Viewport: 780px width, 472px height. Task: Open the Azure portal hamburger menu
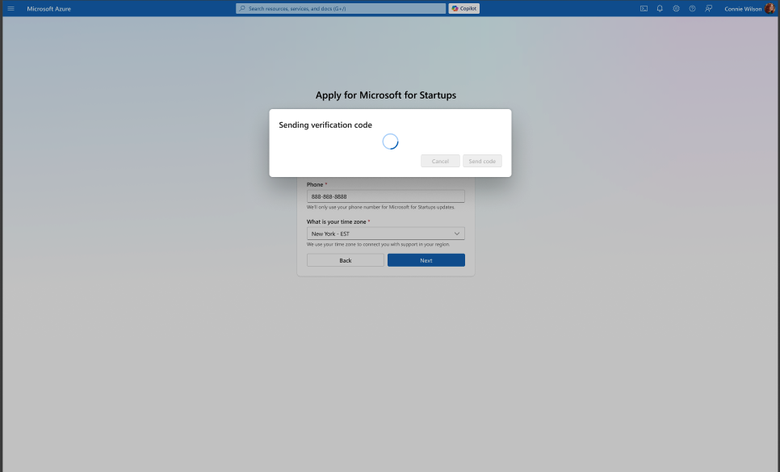(x=11, y=8)
